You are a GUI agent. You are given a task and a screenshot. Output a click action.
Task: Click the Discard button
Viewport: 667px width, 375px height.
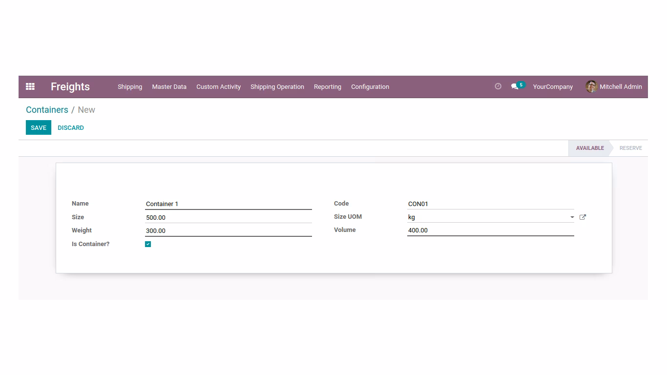[71, 127]
